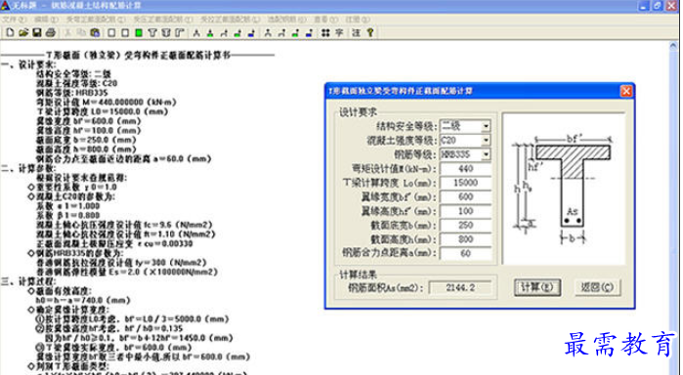Minimize the main application window
The width and height of the screenshot is (683, 375).
(x=644, y=6)
